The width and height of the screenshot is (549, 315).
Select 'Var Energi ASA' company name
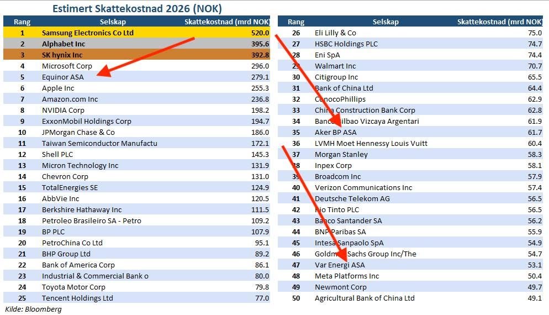click(340, 265)
